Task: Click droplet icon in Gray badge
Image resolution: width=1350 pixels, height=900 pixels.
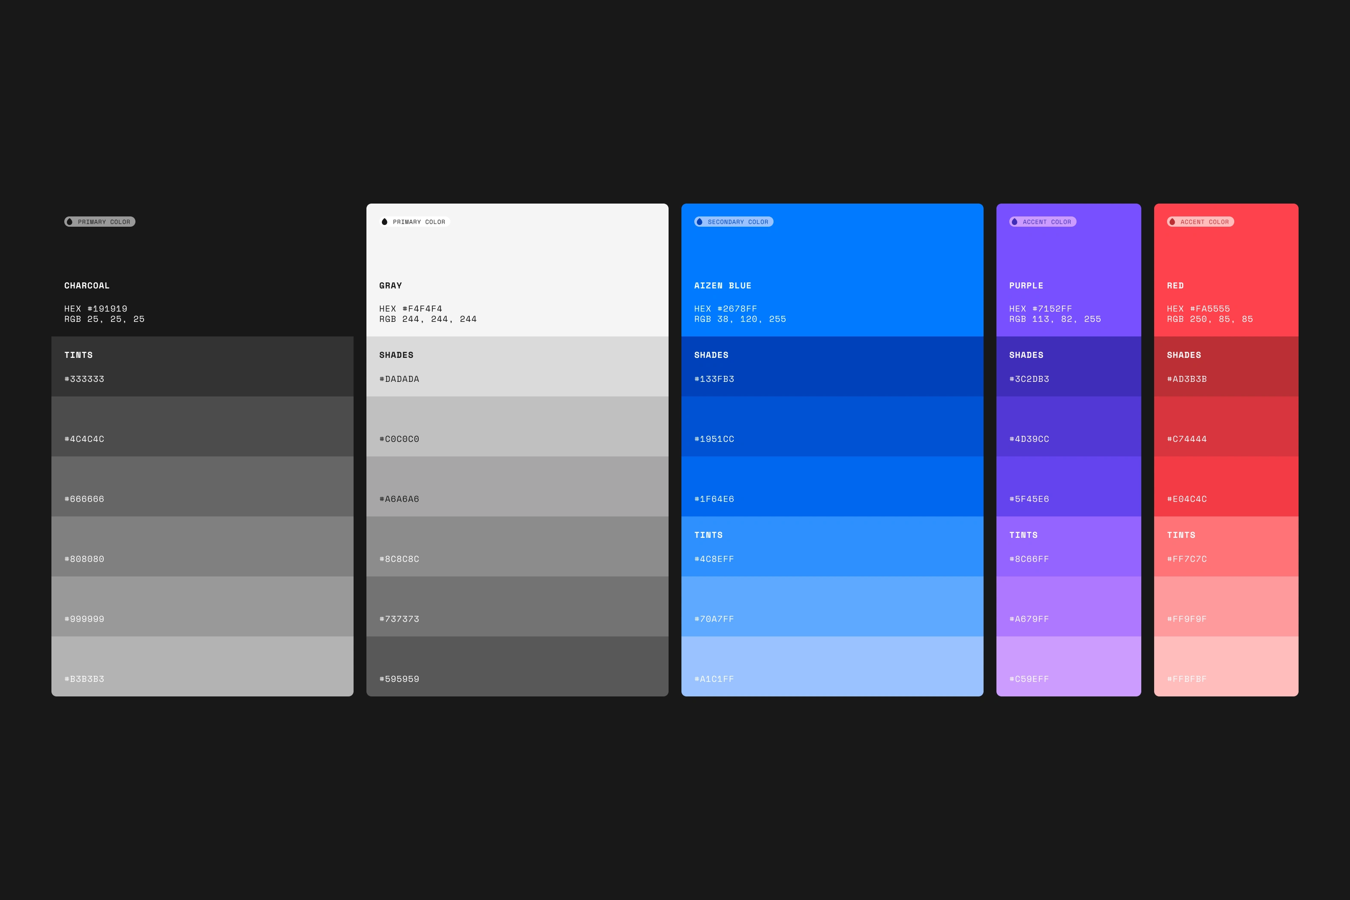Action: point(384,222)
